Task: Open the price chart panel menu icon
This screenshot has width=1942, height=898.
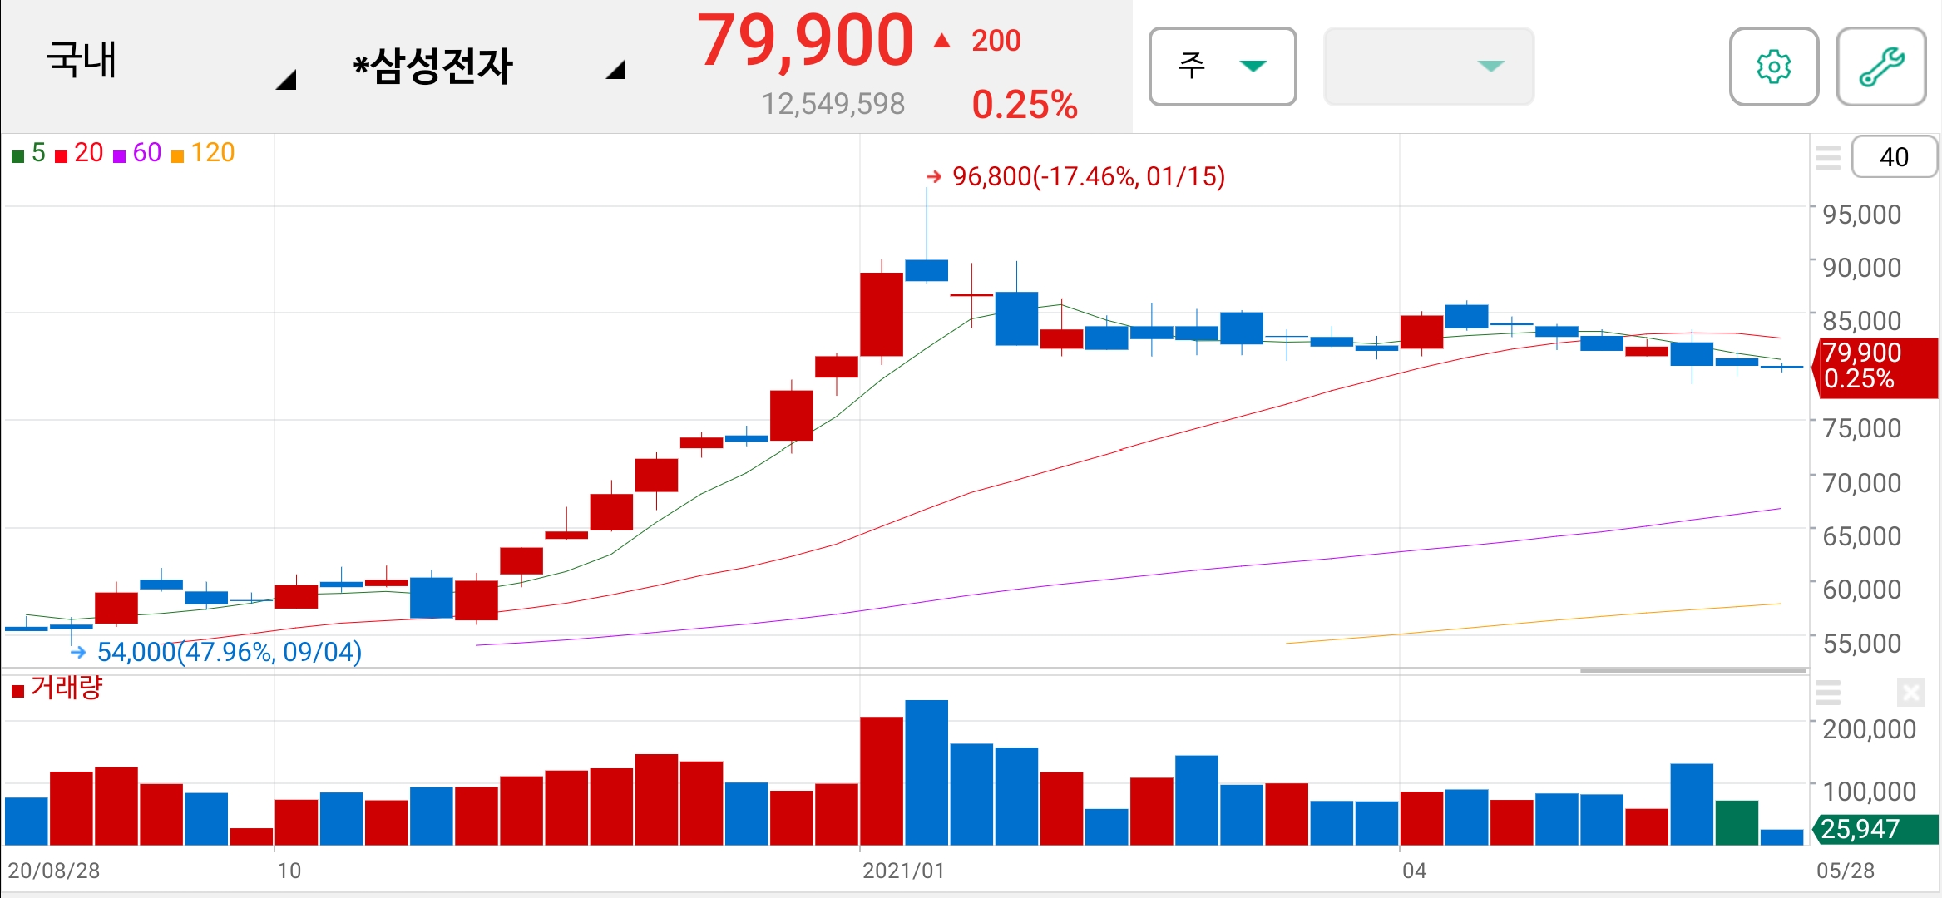Action: (1827, 157)
